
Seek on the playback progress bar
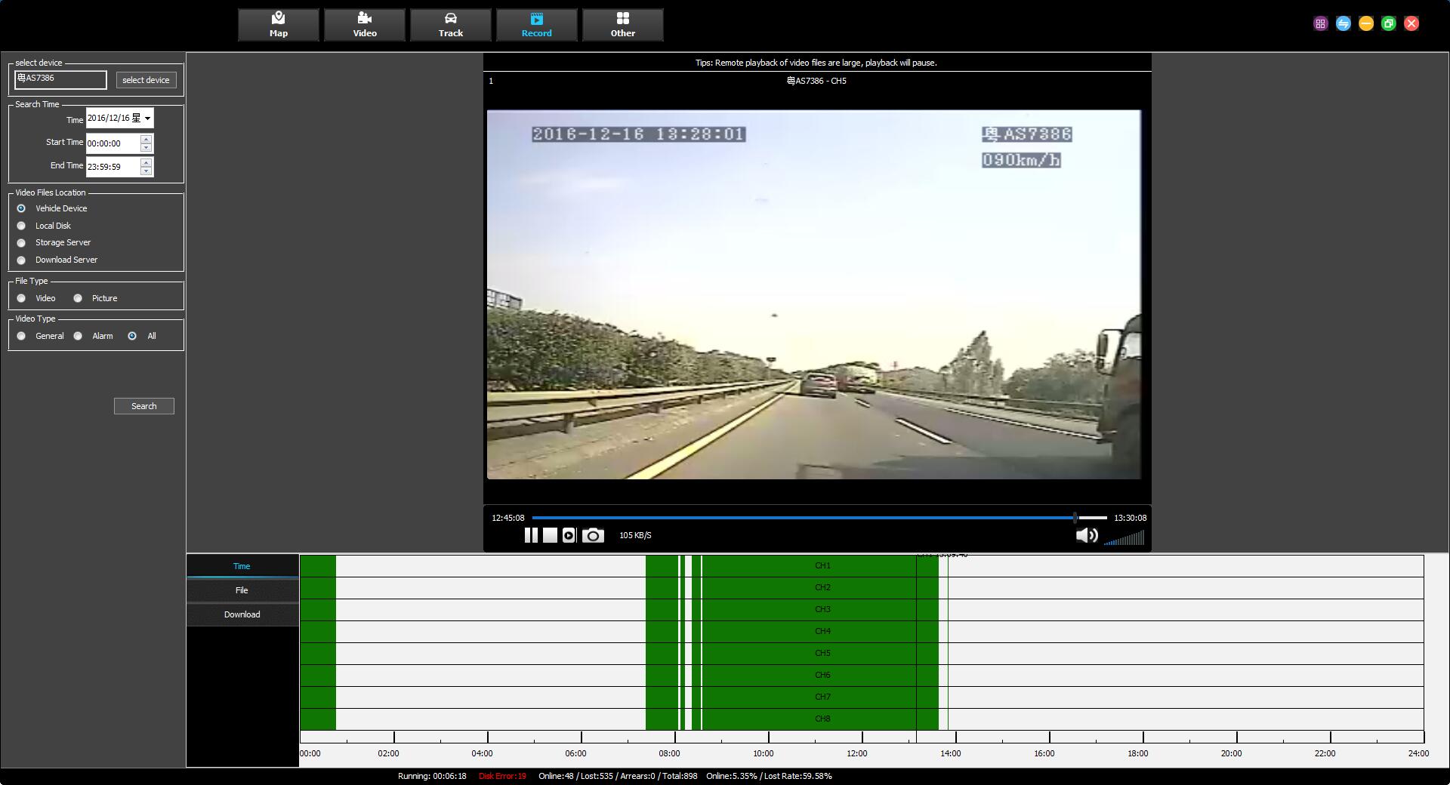(819, 518)
